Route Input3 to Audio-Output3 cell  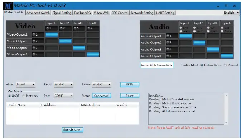213,49
